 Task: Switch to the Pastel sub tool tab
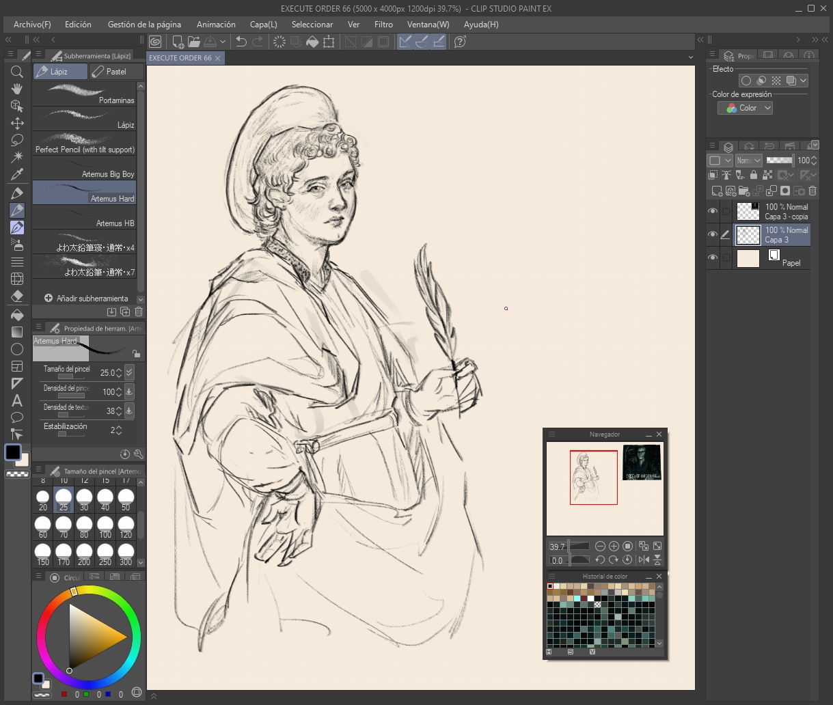(116, 71)
